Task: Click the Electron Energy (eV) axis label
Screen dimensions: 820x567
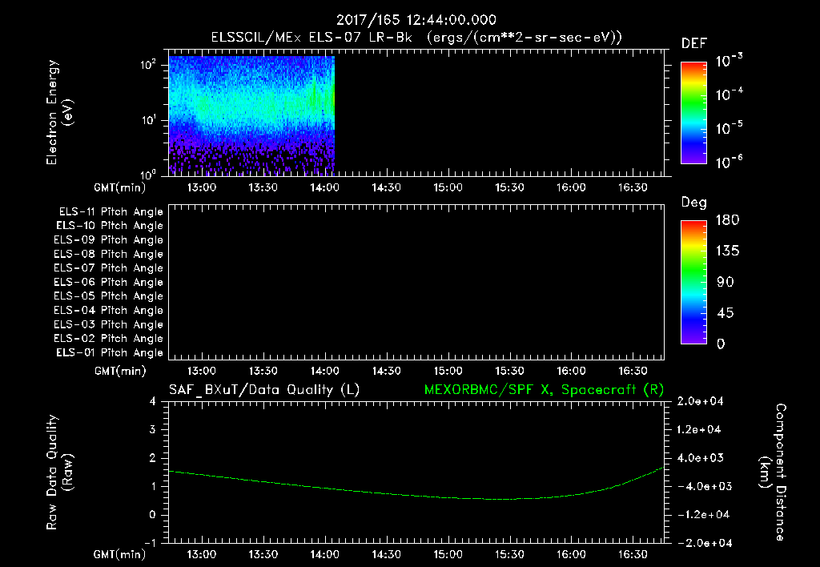Action: tap(59, 112)
